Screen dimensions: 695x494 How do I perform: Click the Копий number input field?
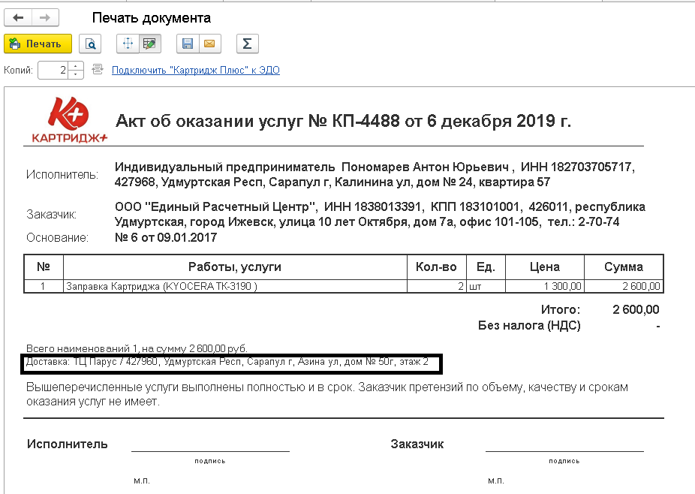[x=53, y=71]
